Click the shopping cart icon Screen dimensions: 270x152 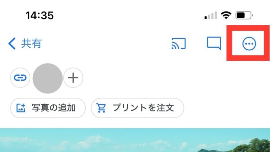tap(101, 108)
